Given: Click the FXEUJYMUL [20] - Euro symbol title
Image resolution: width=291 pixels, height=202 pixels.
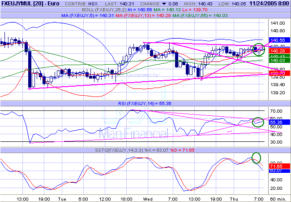Looking at the screenshot, I should click(30, 4).
